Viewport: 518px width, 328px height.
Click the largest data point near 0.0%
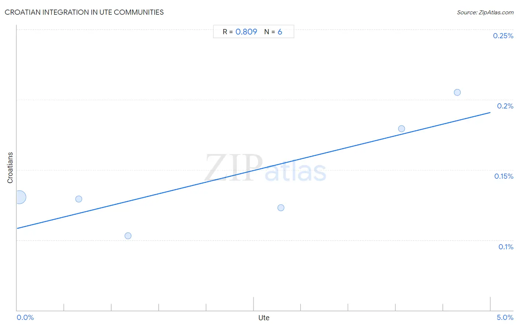pos(20,197)
